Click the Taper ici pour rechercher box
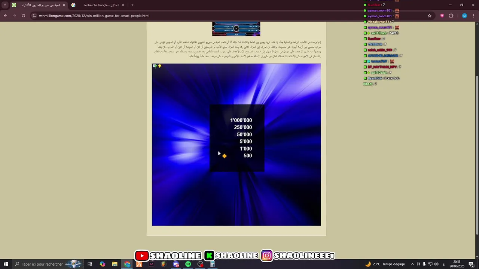This screenshot has height=269, width=479. coord(48,264)
